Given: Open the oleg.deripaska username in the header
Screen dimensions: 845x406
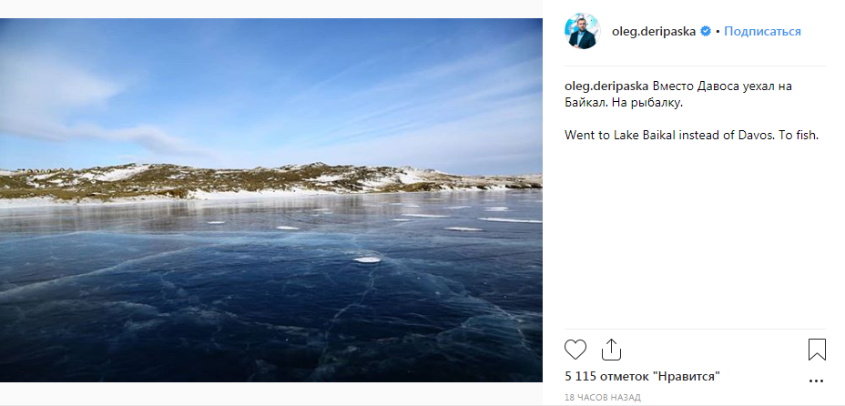Looking at the screenshot, I should point(654,32).
